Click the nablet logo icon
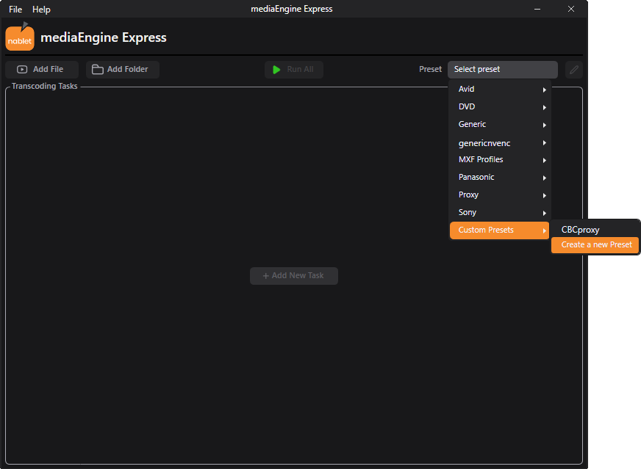This screenshot has width=641, height=469. (x=20, y=36)
